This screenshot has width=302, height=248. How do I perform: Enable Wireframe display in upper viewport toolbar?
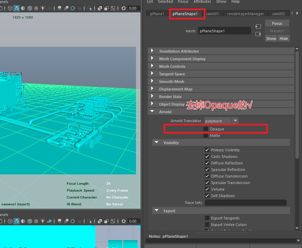click(10, 8)
